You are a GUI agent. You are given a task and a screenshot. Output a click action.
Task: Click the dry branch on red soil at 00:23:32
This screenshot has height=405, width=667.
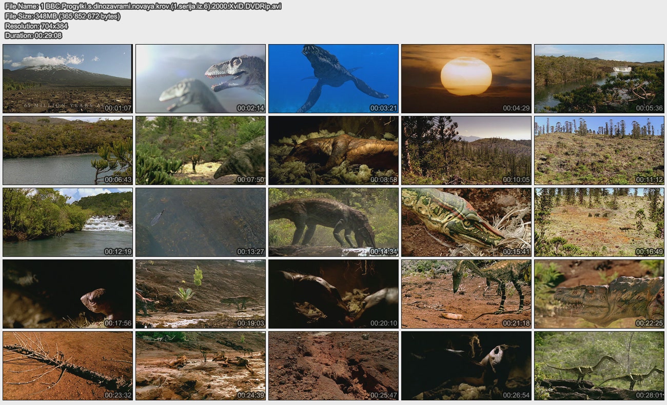click(x=67, y=366)
